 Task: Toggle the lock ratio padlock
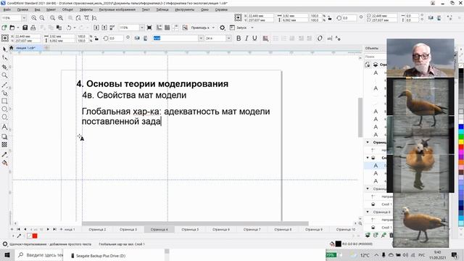coord(96,38)
